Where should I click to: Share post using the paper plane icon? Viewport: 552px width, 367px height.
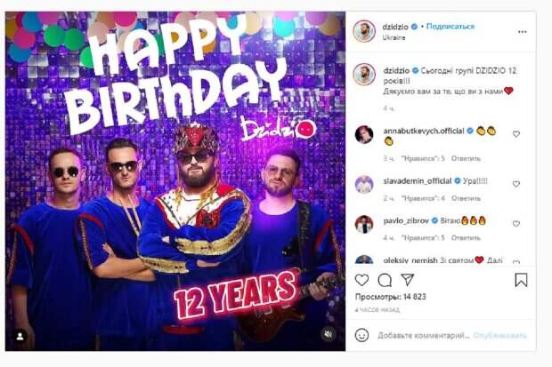tap(406, 280)
